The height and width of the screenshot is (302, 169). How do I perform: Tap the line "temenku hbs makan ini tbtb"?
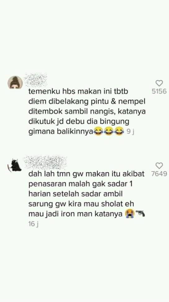coord(78,91)
